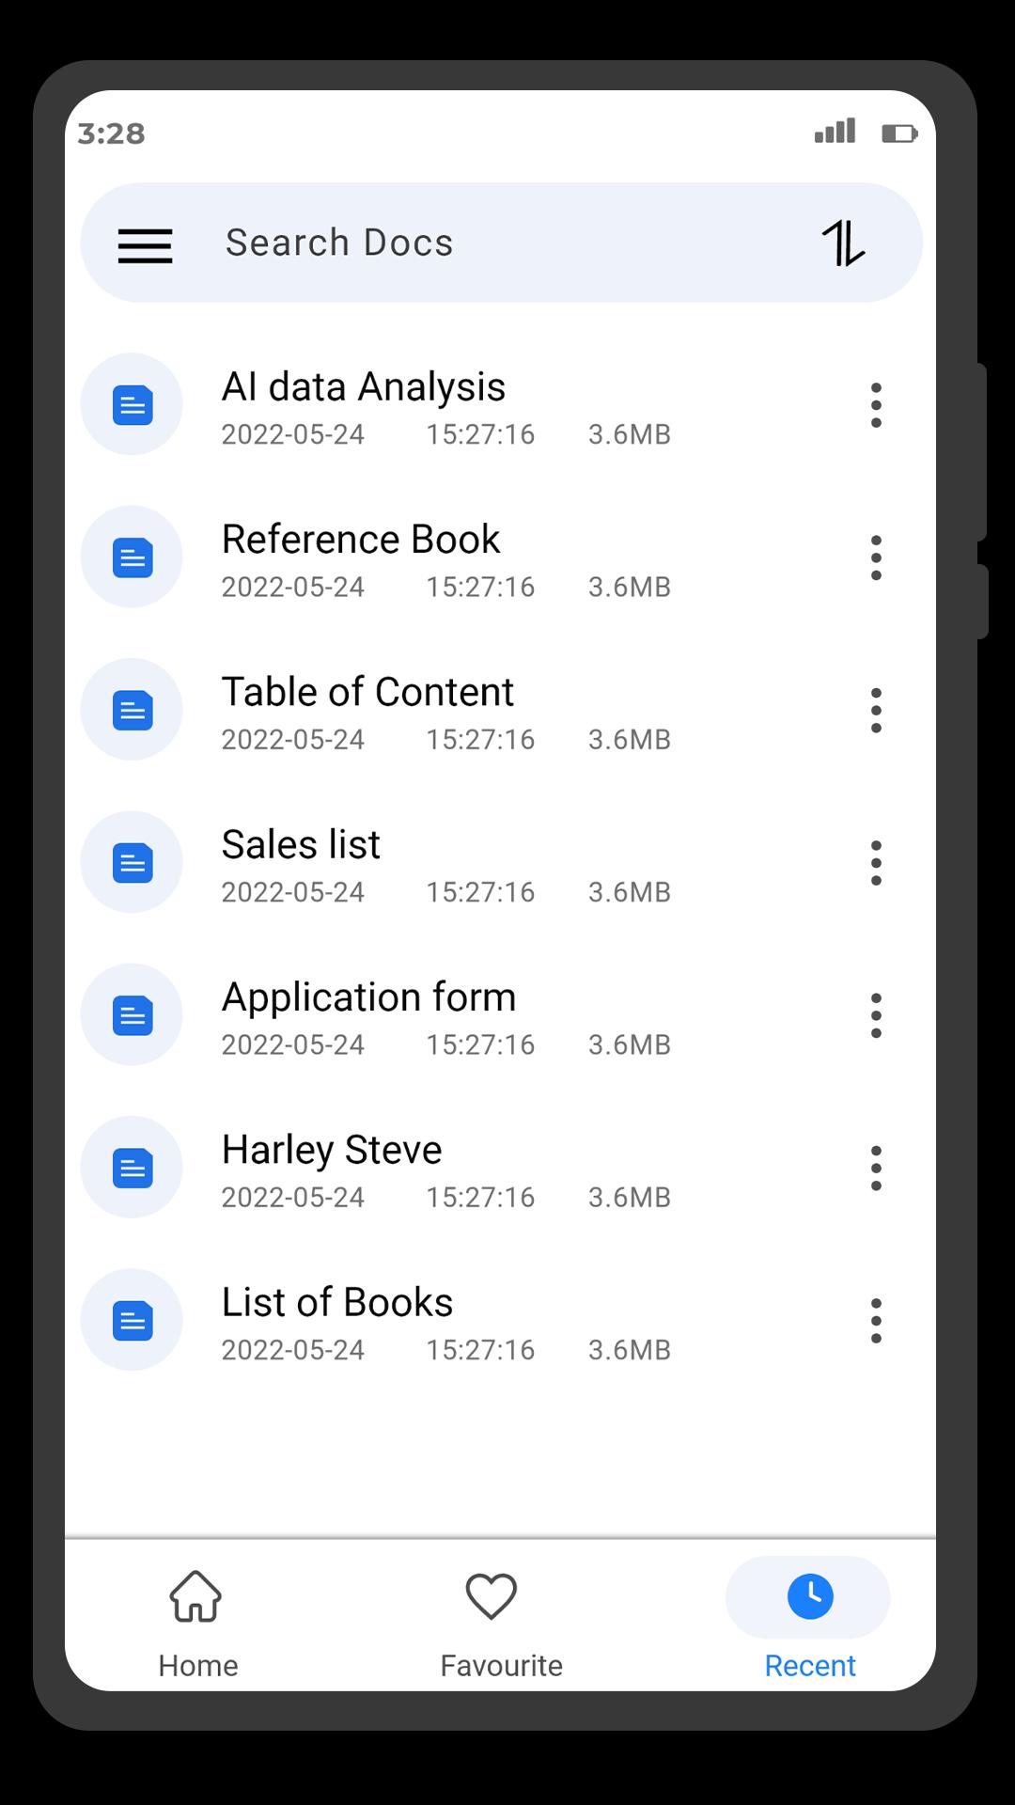Open Harley Steve document icon

pyautogui.click(x=133, y=1168)
